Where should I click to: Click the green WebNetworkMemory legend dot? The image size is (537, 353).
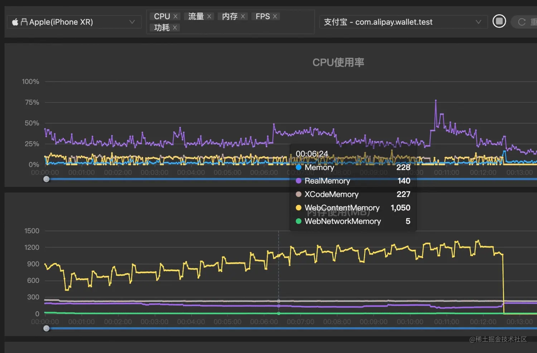pyautogui.click(x=299, y=222)
